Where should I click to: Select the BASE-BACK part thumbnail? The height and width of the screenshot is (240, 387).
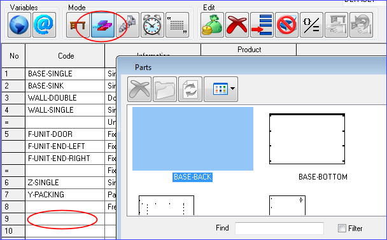(x=193, y=139)
